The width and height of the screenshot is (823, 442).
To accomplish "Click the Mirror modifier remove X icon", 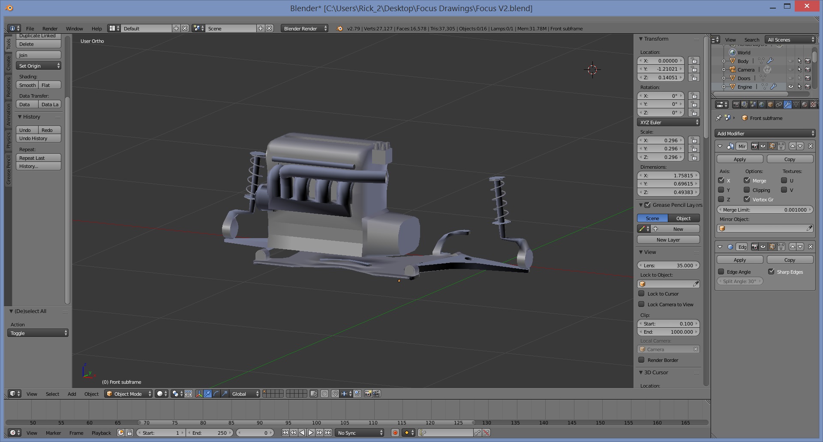I will point(810,146).
